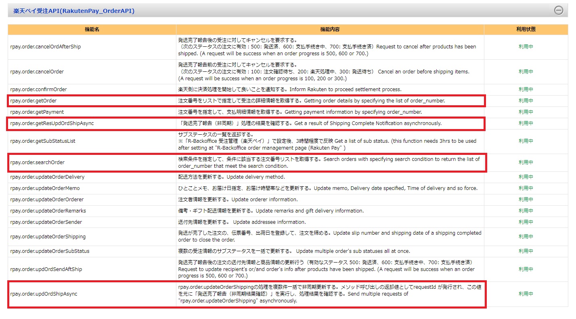576x319 pixels.
Task: Select rpay.order.updateOrderSender function name
Action: pos(46,222)
